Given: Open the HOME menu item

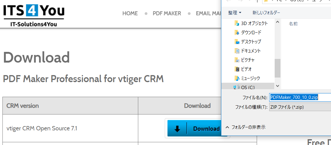Looking at the screenshot, I should point(130,13).
